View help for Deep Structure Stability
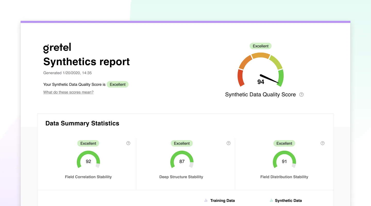 coord(228,143)
